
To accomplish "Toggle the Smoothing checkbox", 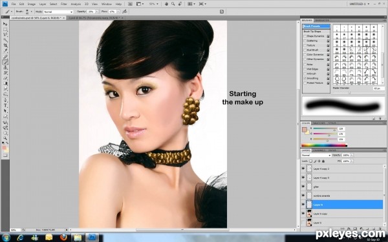I will 305,79.
